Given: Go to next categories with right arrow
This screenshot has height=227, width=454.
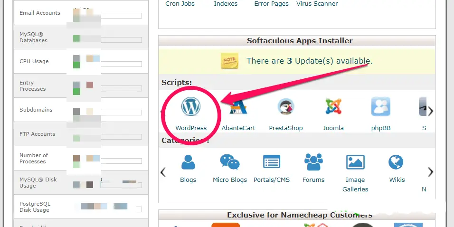Looking at the screenshot, I should click(x=431, y=172).
